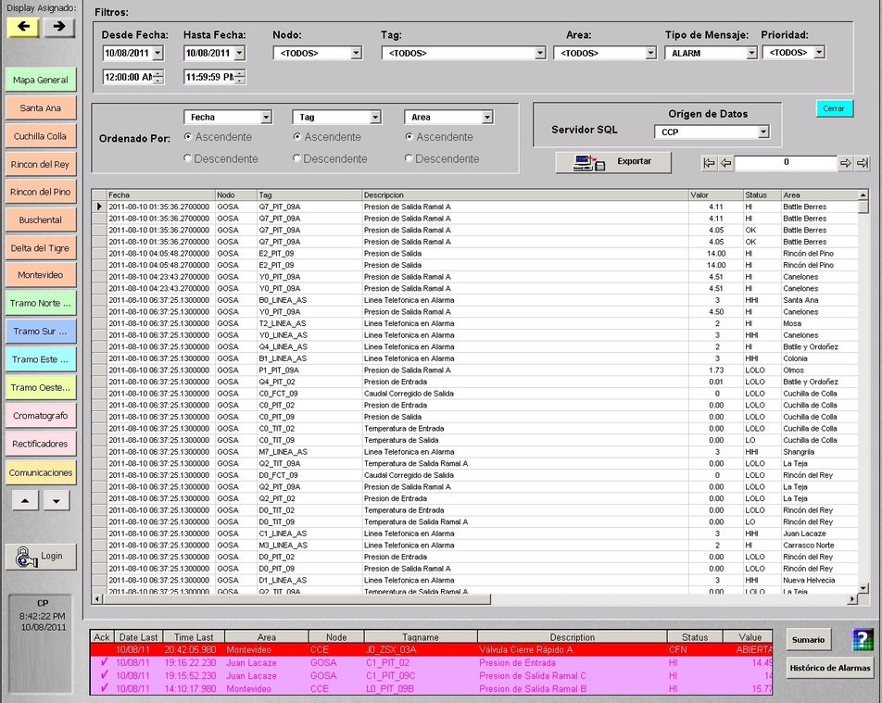
Task: Click the table horizontal scrollbar thumb
Action: [297, 599]
